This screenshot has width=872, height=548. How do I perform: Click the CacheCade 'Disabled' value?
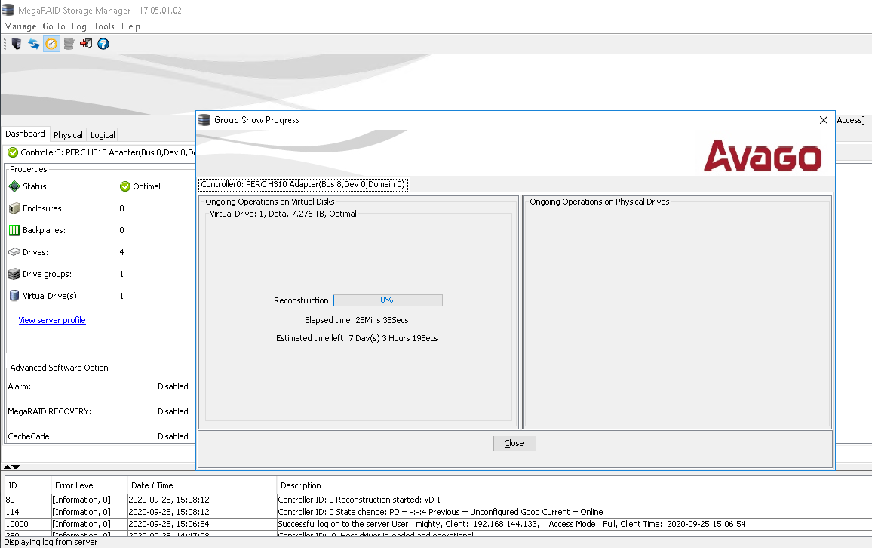pyautogui.click(x=173, y=437)
